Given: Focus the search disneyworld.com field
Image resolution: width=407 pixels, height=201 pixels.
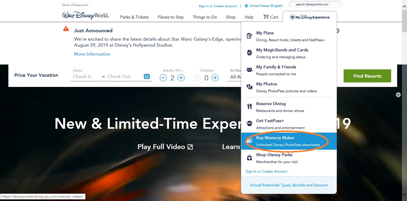Looking at the screenshot, I should (x=315, y=4).
